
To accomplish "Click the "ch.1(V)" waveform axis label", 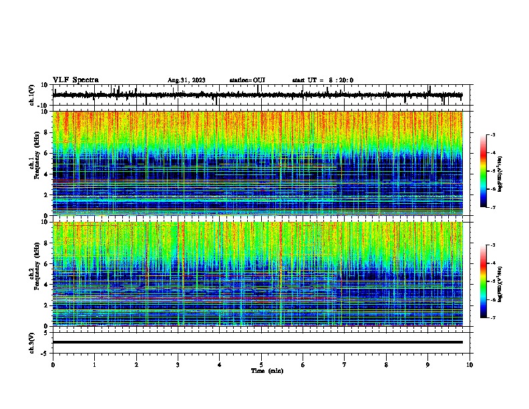I will pyautogui.click(x=31, y=95).
